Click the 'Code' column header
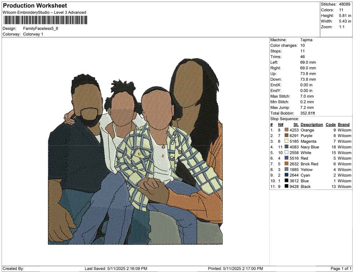Screen dimensions: 354x272 point(330,125)
